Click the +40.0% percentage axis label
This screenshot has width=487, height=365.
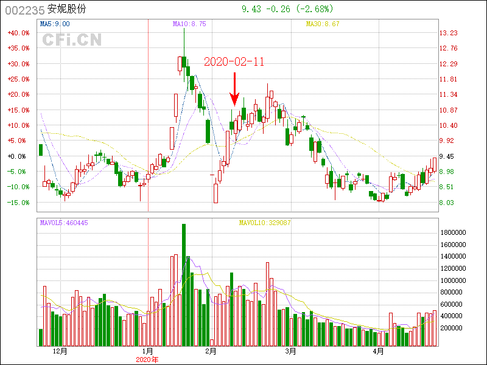[18, 33]
